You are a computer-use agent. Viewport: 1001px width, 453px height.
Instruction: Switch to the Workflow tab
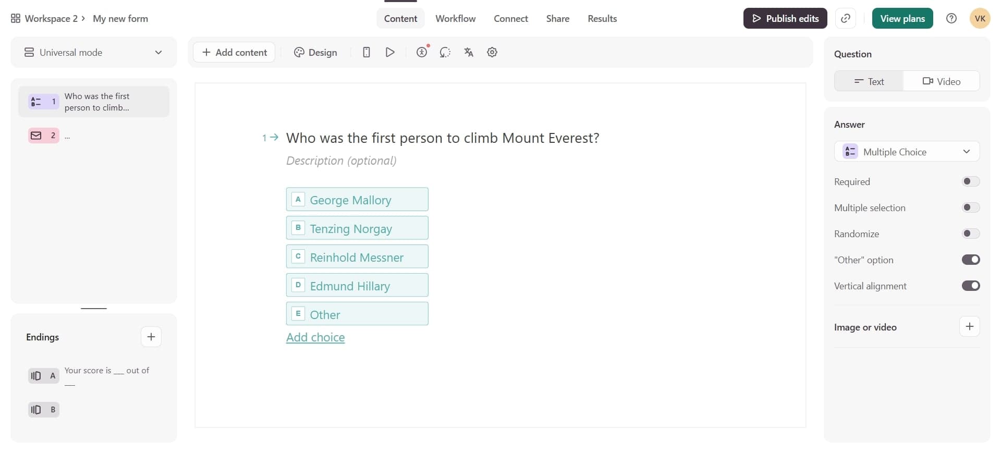click(x=455, y=19)
